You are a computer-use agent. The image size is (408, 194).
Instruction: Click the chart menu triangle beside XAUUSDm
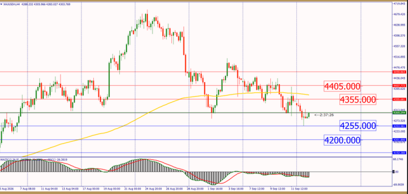tap(1, 4)
